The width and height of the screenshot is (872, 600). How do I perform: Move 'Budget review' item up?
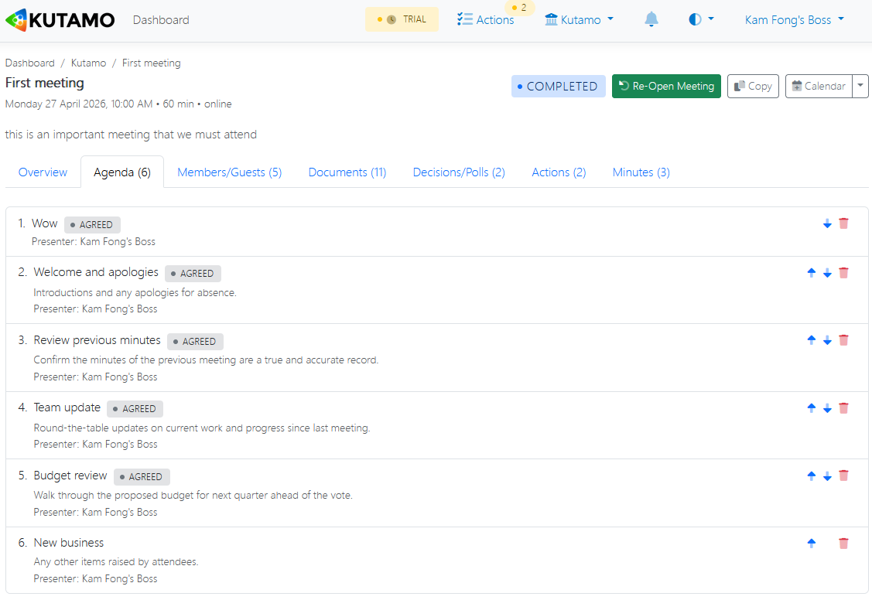point(812,476)
